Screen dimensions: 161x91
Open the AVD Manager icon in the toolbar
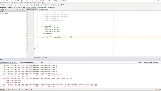[x=53, y=5]
